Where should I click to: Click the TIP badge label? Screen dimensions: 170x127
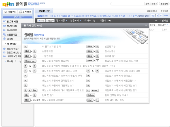(40, 16)
